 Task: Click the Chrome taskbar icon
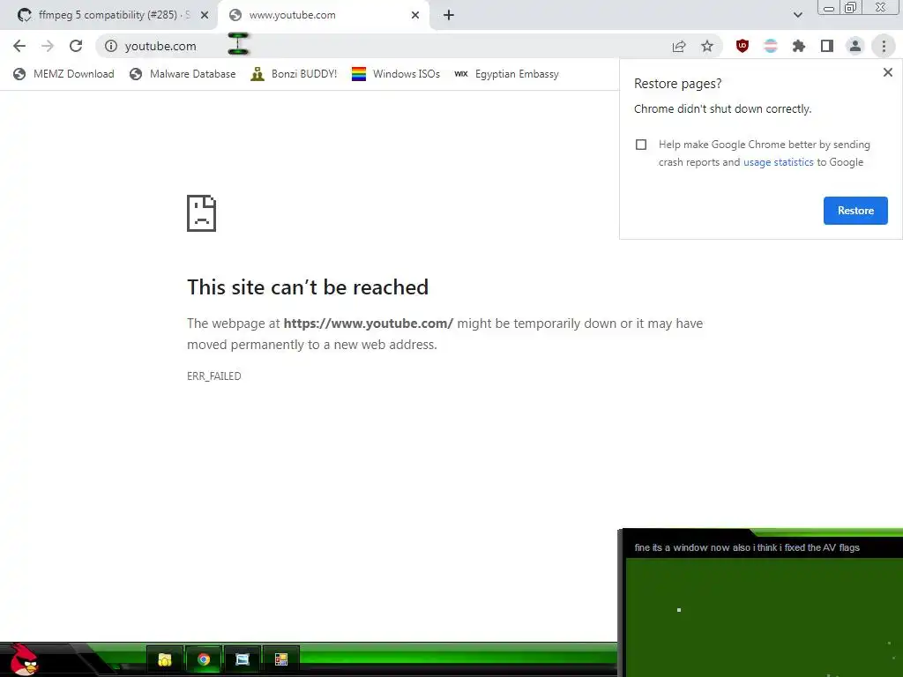coord(204,659)
